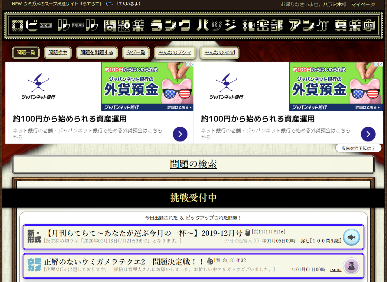Click the [質11(11) 相16] count text
387x282 pixels.
click(x=268, y=232)
